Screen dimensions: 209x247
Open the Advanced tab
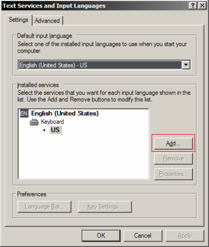click(x=47, y=21)
